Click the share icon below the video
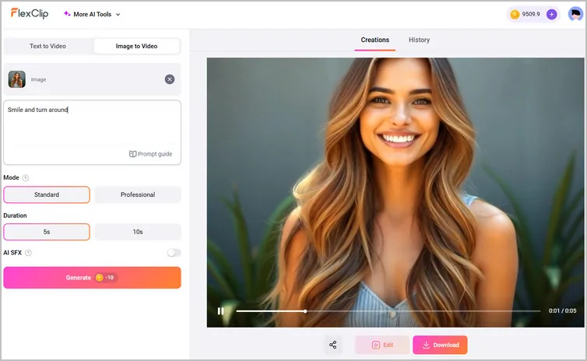 (332, 345)
